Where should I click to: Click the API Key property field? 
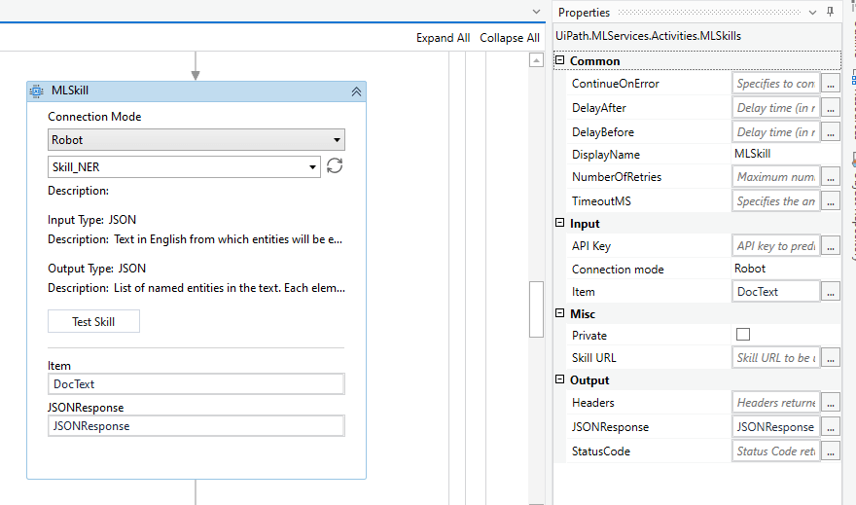tap(776, 246)
